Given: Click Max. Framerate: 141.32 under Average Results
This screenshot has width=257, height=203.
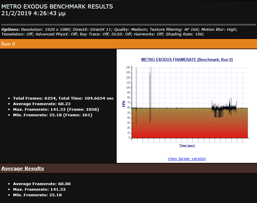Looking at the screenshot, I should pyautogui.click(x=39, y=190).
